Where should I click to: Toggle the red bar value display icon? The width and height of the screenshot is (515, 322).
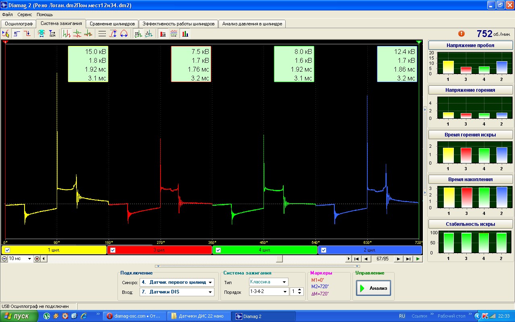(163, 34)
